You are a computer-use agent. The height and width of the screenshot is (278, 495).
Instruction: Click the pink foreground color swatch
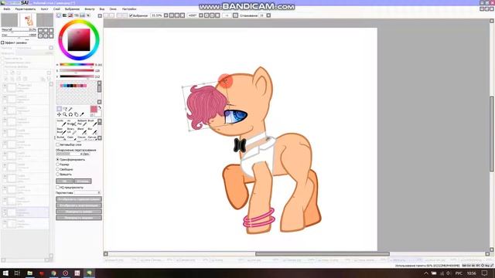pos(94,109)
